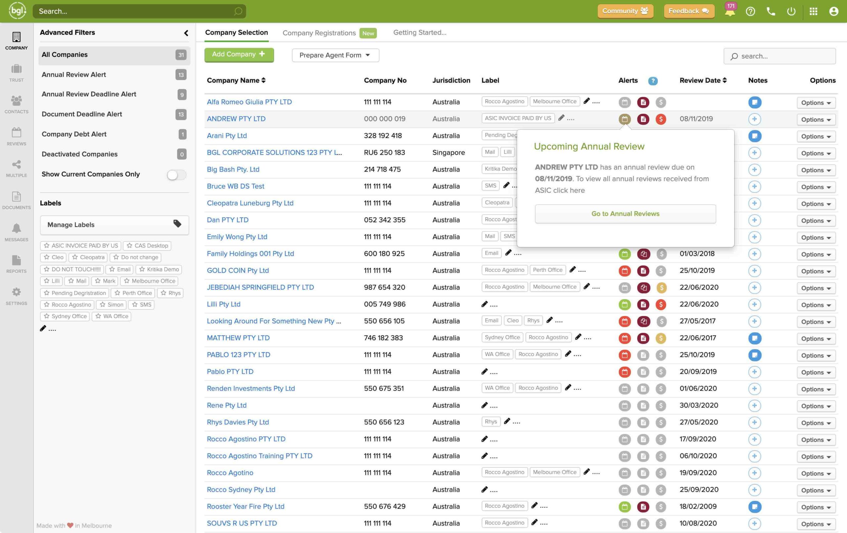Switch to the Company Registrations tab

(x=319, y=33)
